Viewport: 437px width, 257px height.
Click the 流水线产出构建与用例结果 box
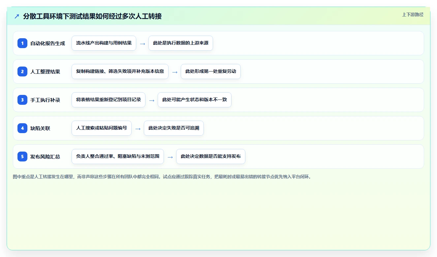(x=104, y=43)
